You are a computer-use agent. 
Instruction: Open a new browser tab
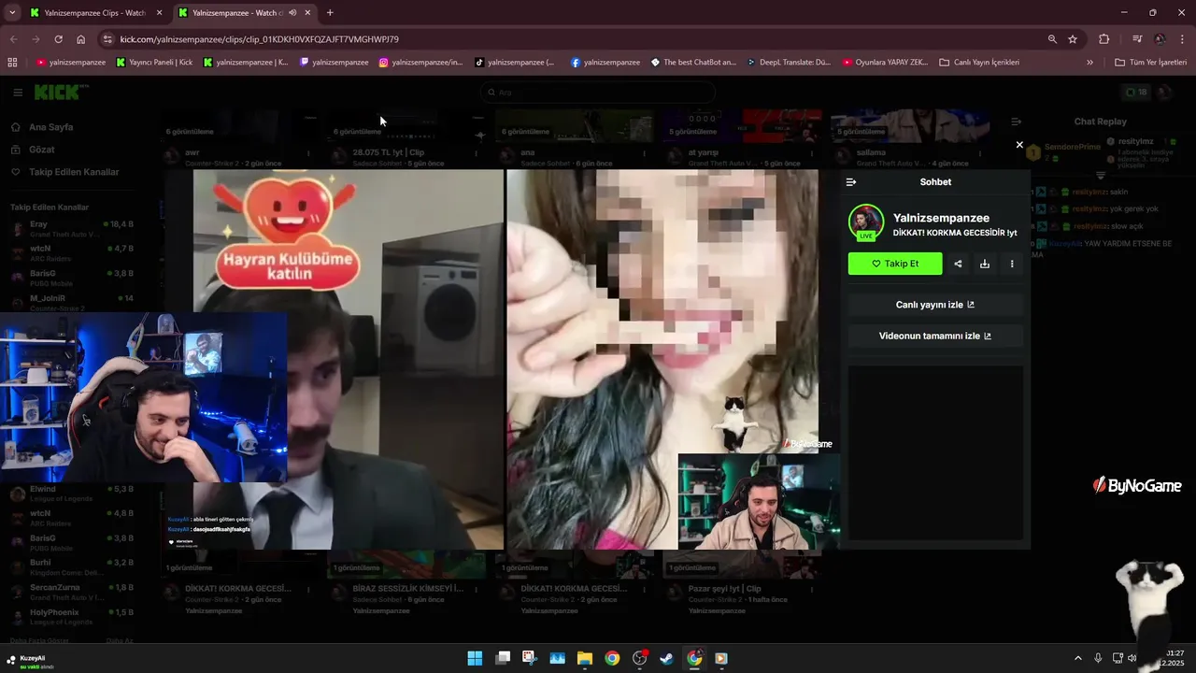pos(330,13)
